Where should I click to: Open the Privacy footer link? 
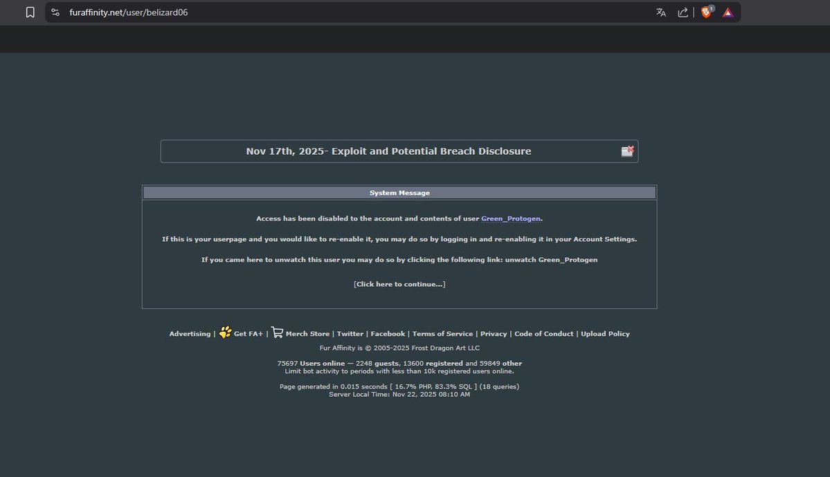494,334
